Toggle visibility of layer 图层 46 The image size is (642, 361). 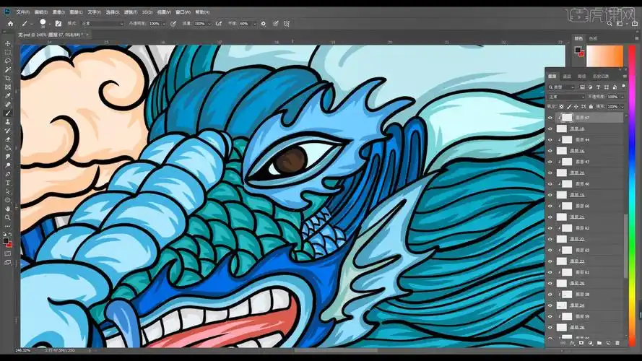click(x=550, y=184)
